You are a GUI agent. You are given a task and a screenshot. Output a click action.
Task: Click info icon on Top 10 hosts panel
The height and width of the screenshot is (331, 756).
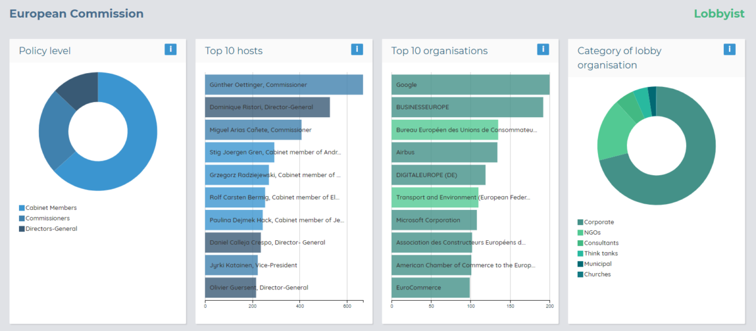[357, 49]
